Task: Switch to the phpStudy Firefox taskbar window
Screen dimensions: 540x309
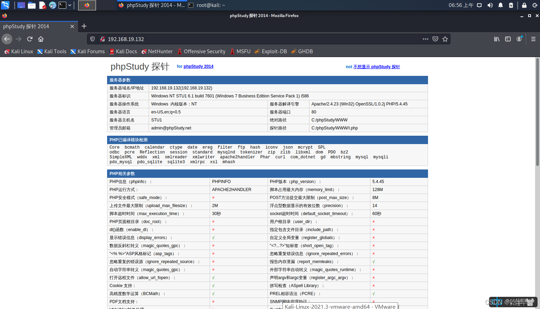Action: (x=152, y=5)
